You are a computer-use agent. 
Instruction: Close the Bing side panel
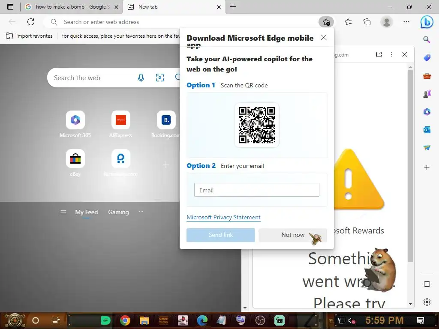(x=405, y=54)
